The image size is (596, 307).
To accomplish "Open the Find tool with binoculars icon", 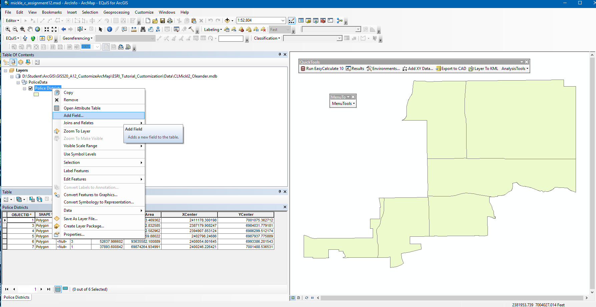I will point(143,29).
